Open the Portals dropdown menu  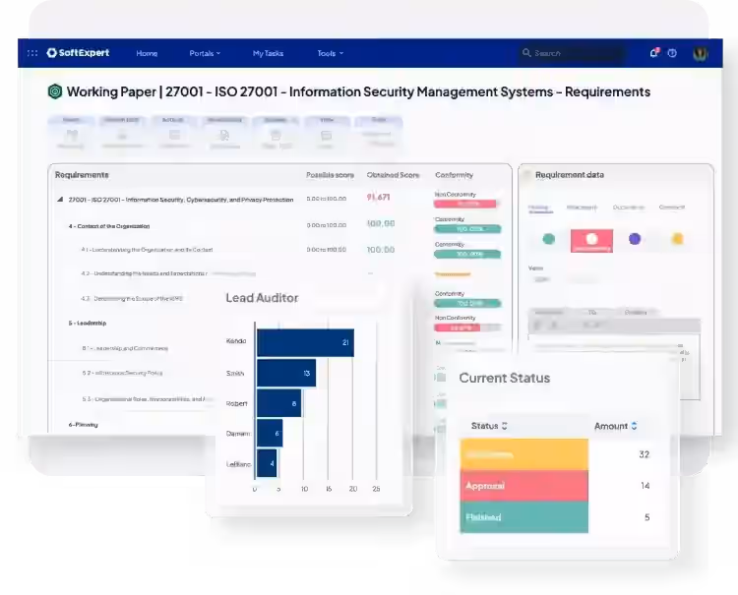205,54
